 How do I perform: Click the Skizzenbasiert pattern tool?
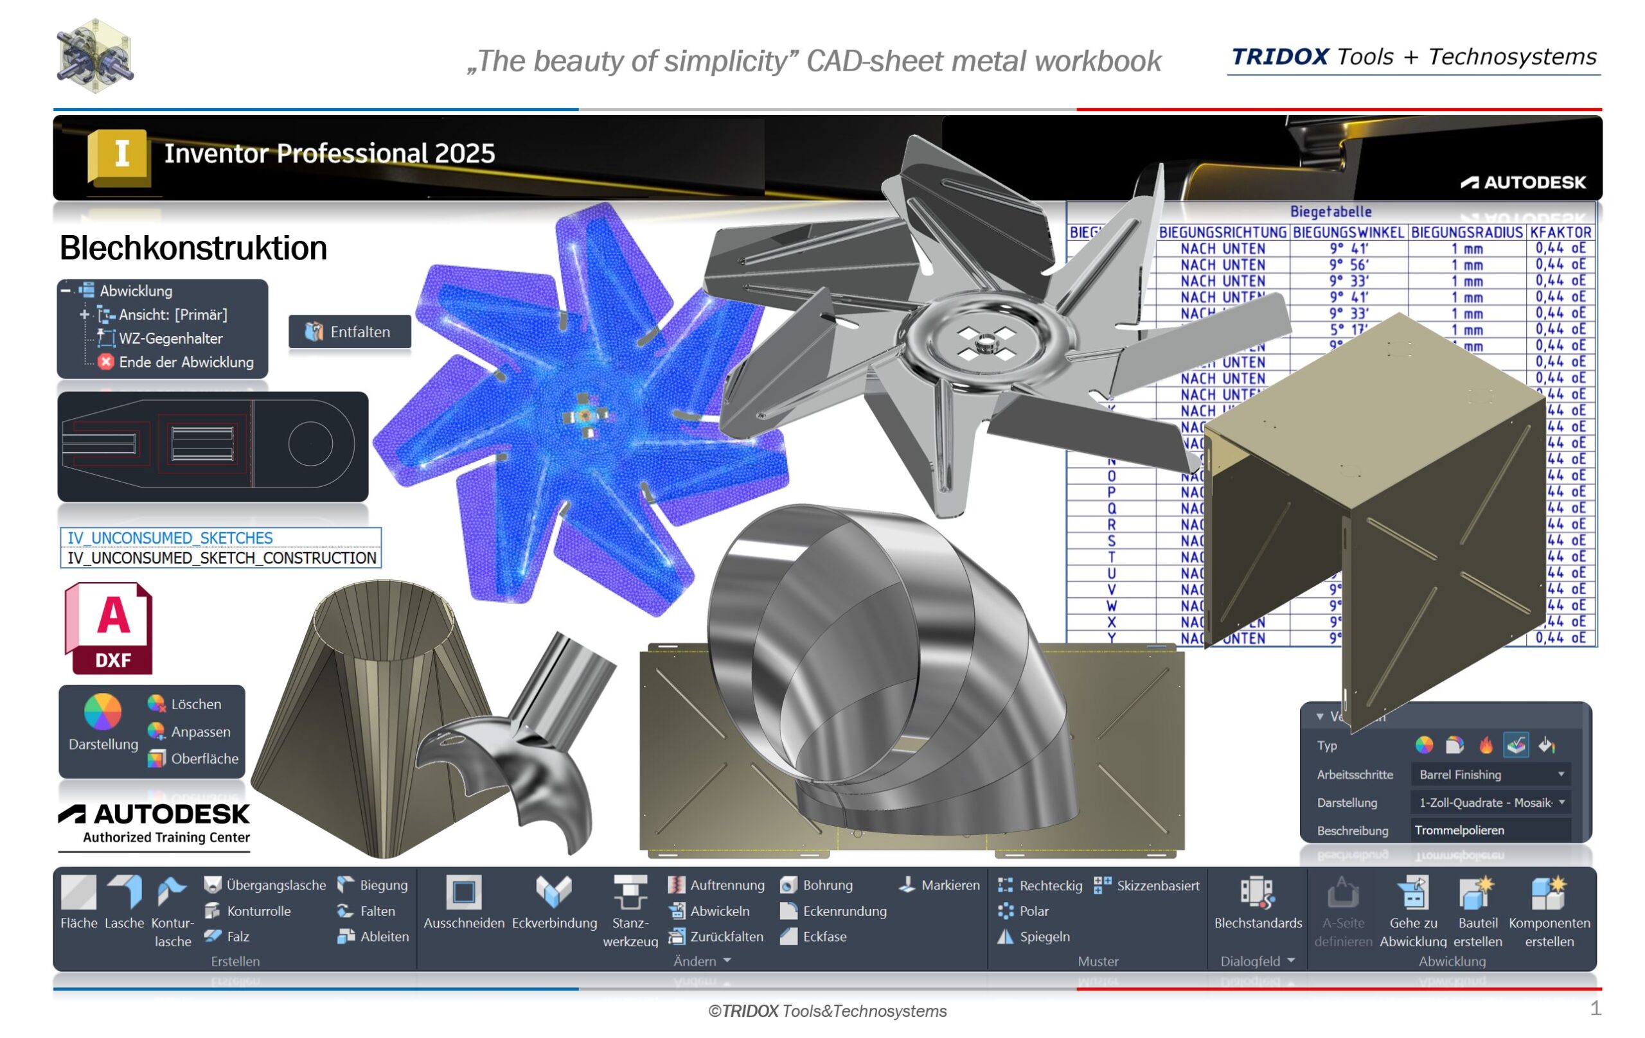[1146, 886]
